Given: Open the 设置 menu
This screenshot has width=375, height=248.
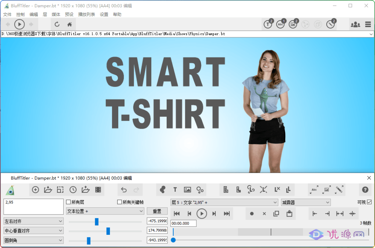Looking at the screenshot, I should tap(104, 14).
